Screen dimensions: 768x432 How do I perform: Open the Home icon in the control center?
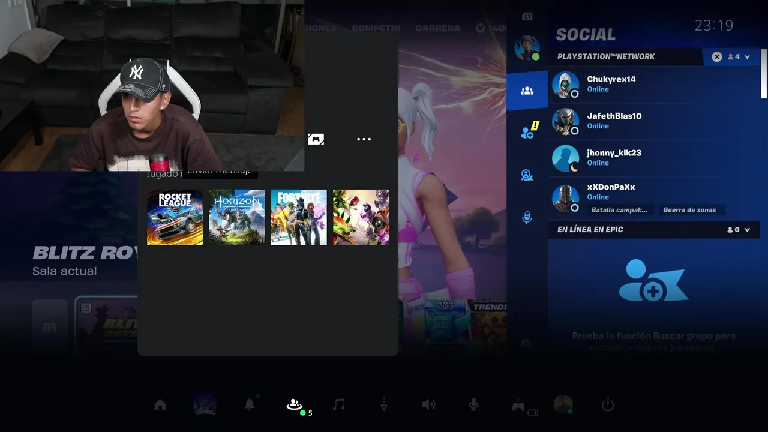[x=160, y=405]
